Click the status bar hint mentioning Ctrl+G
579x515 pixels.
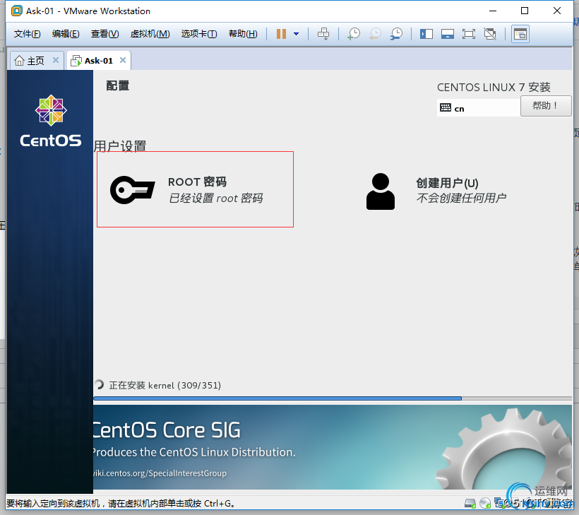point(121,503)
